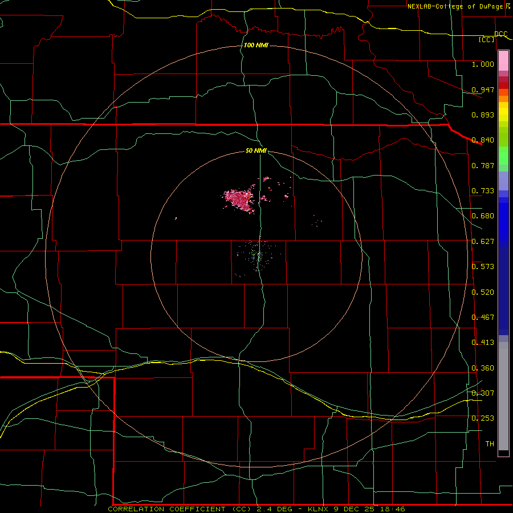Click the [CC] units label

point(487,39)
